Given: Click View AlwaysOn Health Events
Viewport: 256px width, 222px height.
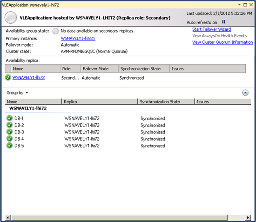Looking at the screenshot, I should [x=219, y=36].
